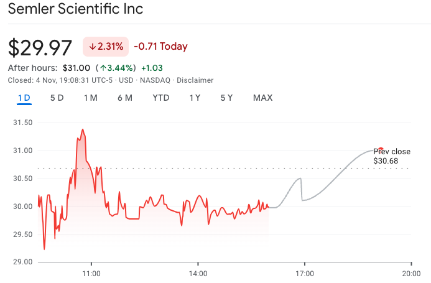Show the MAX history chart
The height and width of the screenshot is (283, 431).
click(x=262, y=98)
